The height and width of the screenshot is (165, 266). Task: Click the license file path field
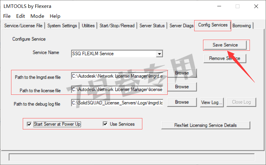click(x=117, y=89)
